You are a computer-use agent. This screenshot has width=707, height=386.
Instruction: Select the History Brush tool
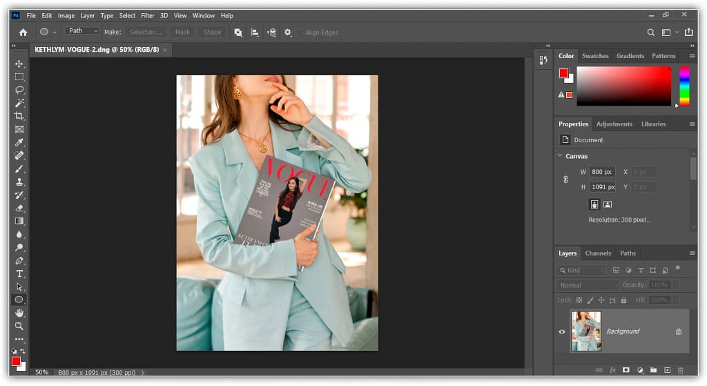[19, 195]
